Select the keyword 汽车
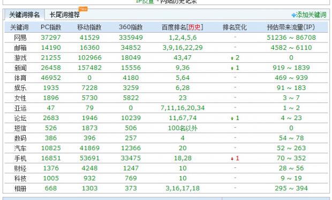Image resolution: width=332 pixels, height=200 pixels. coord(20,148)
